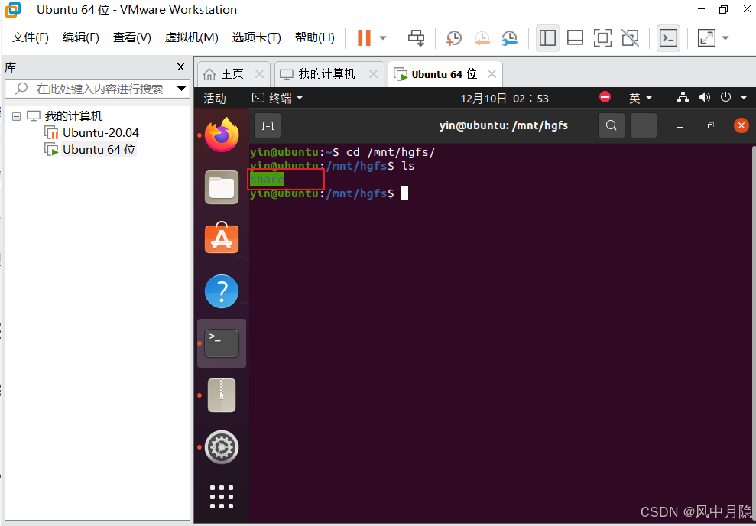Toggle Unity mode icon

point(630,37)
